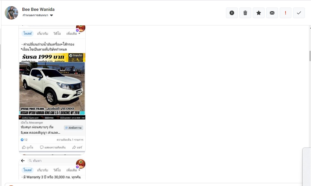Select โพสต์ tab in upper screenshot

27,34
